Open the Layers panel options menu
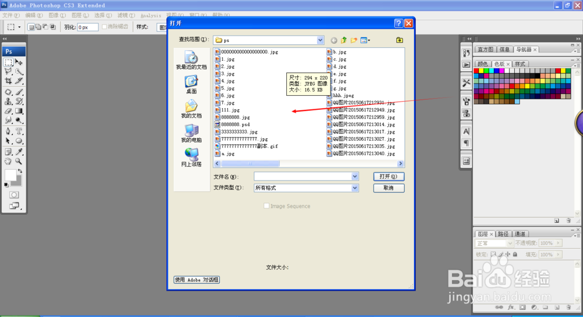The image size is (583, 317). point(577,235)
